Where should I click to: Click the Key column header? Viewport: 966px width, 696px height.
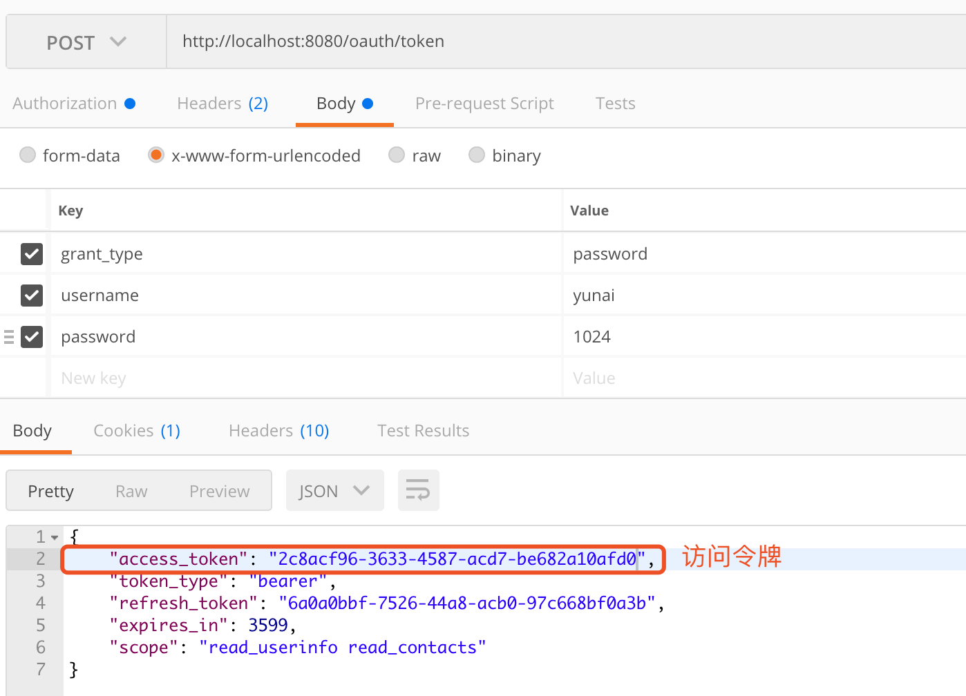pos(70,211)
